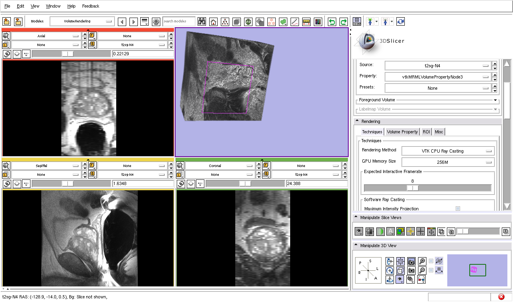The height and width of the screenshot is (302, 513).
Task: Open the Rendering Method dropdown
Action: pos(448,151)
